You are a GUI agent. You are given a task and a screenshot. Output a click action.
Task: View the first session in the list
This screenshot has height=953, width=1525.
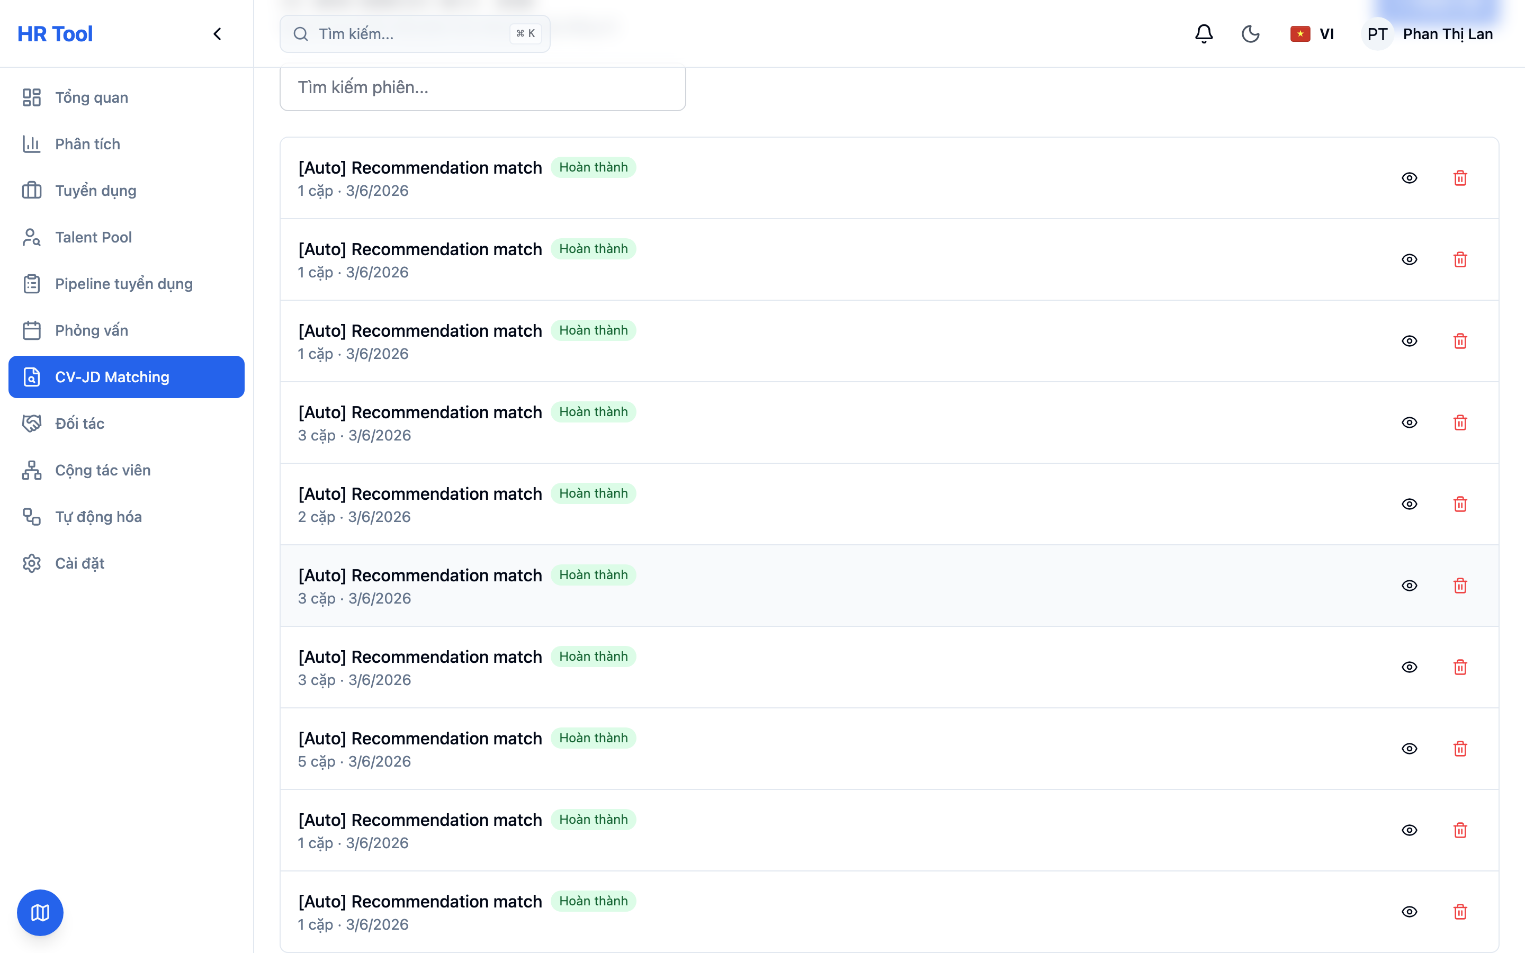click(x=1409, y=178)
